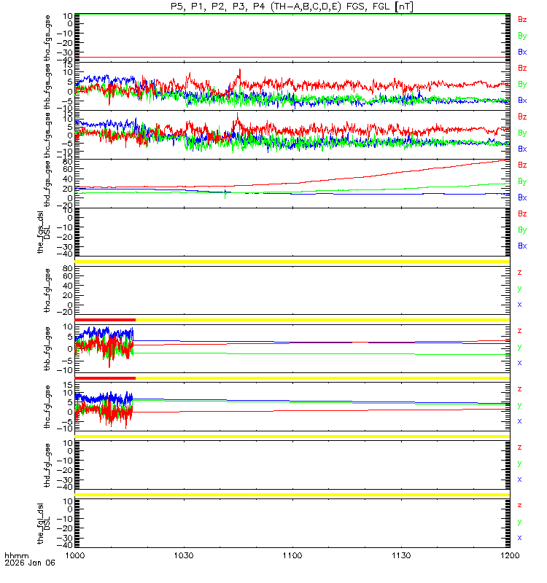Click the 1130 time tick label
Viewport: 547px width, 583px height.
click(402, 556)
